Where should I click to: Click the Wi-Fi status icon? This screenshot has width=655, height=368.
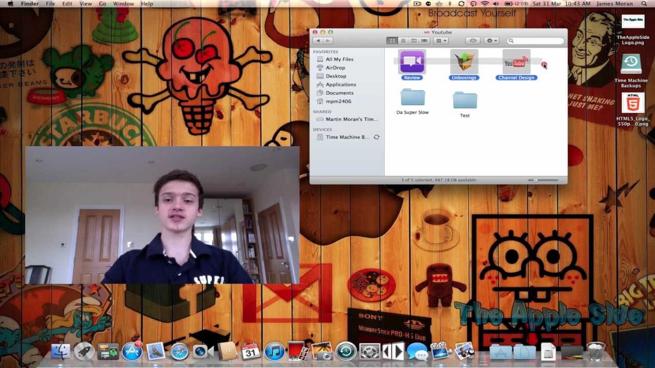[485, 4]
